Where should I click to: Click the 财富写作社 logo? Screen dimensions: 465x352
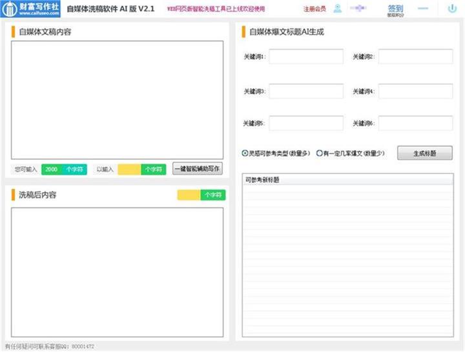[30, 8]
